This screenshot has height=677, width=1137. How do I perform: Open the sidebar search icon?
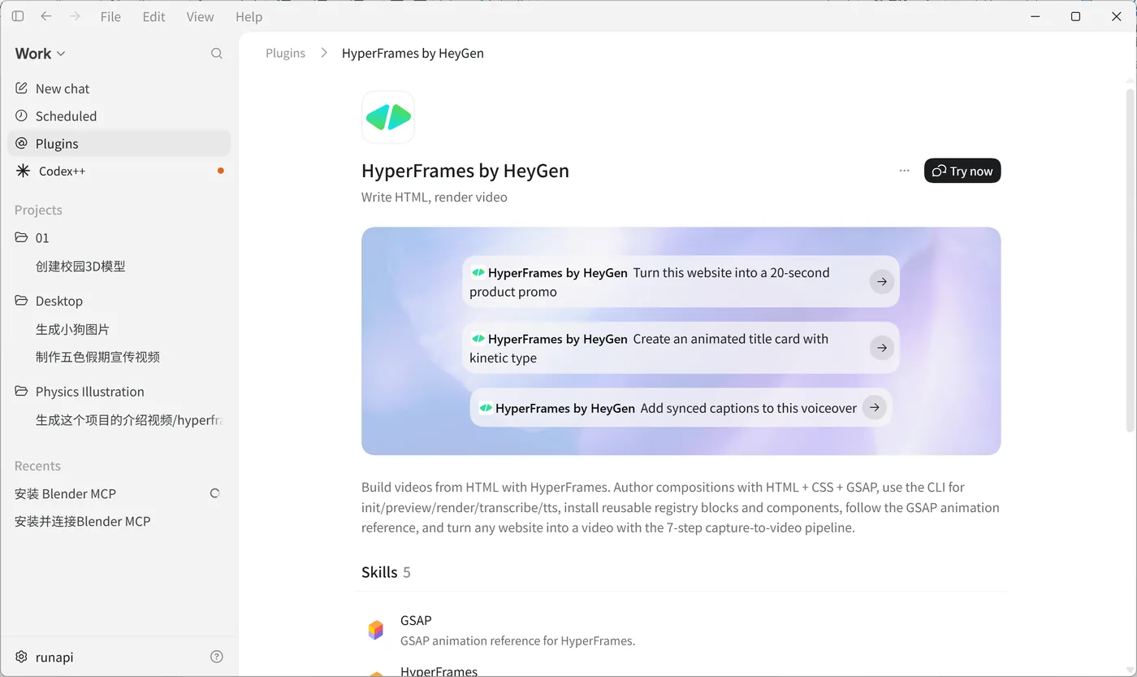[x=217, y=54]
